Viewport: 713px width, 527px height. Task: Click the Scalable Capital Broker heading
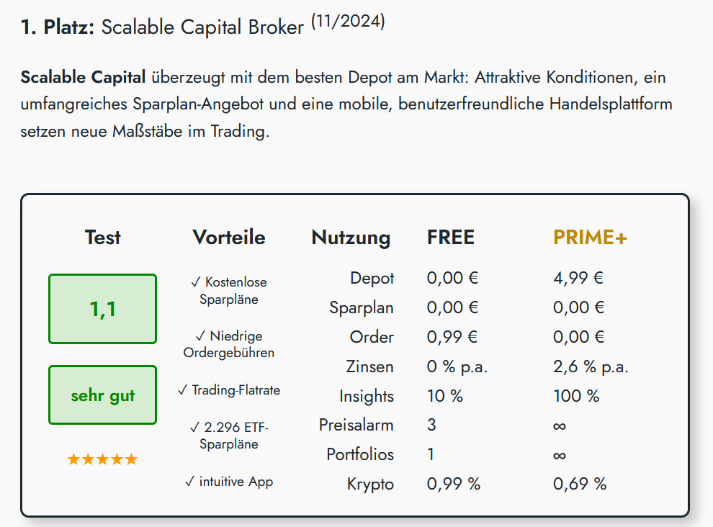pyautogui.click(x=203, y=27)
